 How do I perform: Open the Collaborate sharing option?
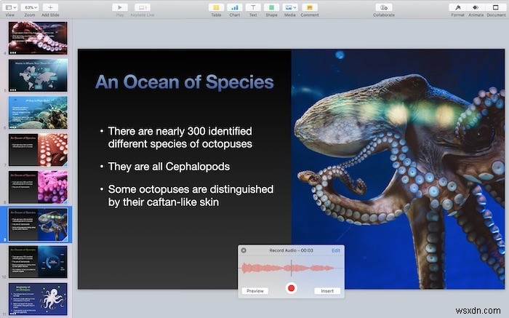(385, 7)
